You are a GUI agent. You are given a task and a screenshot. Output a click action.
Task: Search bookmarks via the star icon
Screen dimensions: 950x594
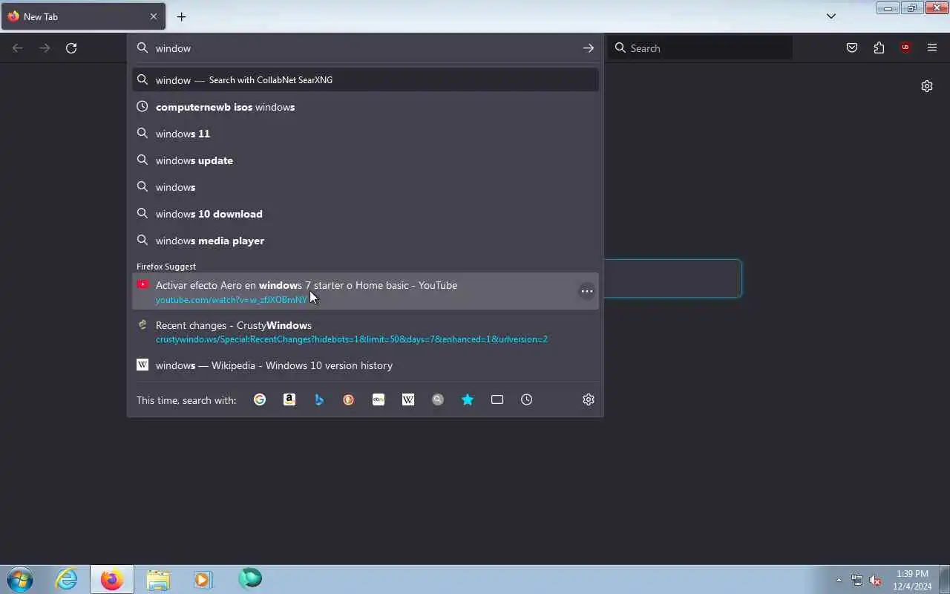(x=468, y=399)
